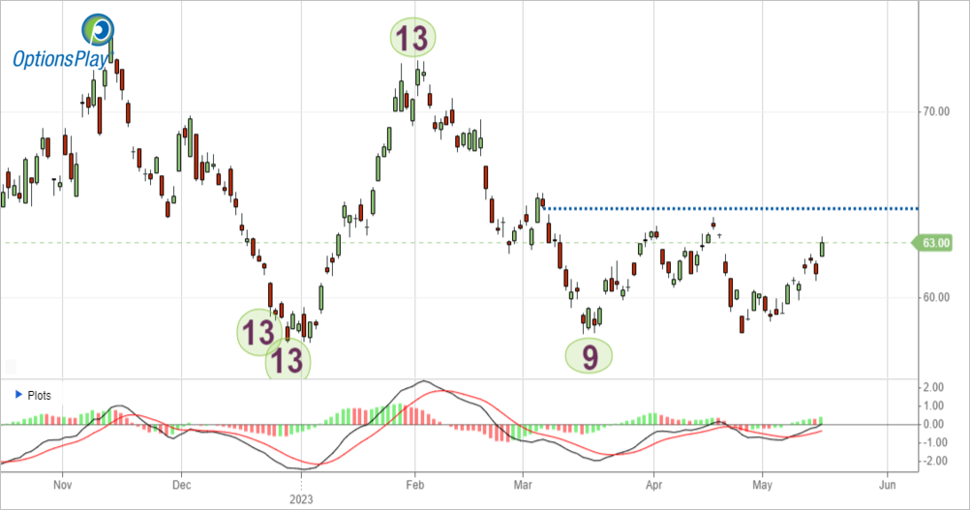Click the 70.00 price axis label
Screen dimensions: 970x510
[936, 112]
